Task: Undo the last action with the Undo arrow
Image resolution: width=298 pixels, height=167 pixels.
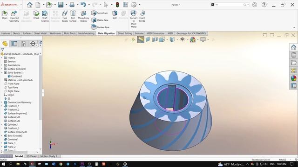Action: [x=83, y=5]
